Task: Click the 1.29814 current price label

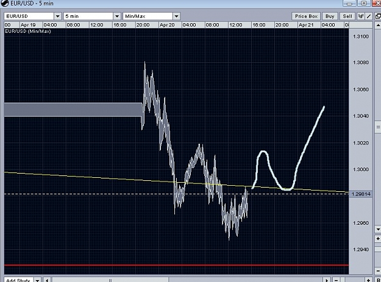Action: tap(361, 194)
